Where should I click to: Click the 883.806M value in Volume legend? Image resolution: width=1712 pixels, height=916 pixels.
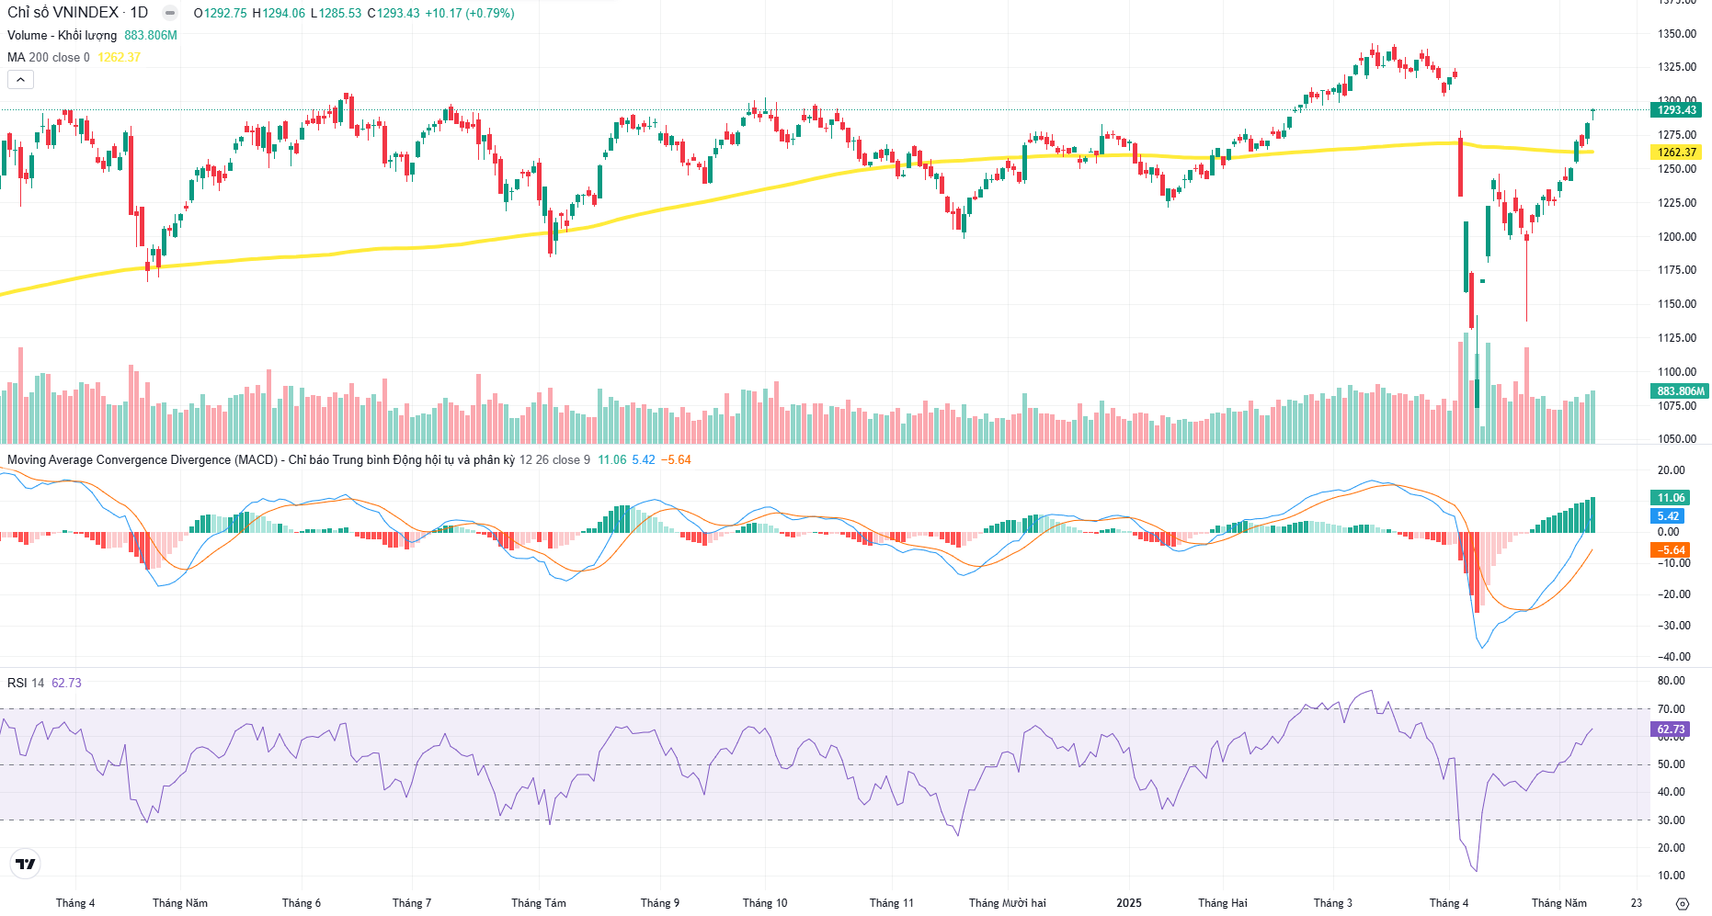click(x=151, y=35)
